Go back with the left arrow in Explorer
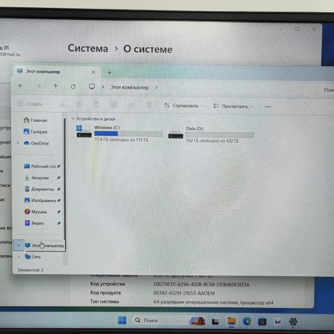Image resolution: width=334 pixels, height=334 pixels. (21, 86)
